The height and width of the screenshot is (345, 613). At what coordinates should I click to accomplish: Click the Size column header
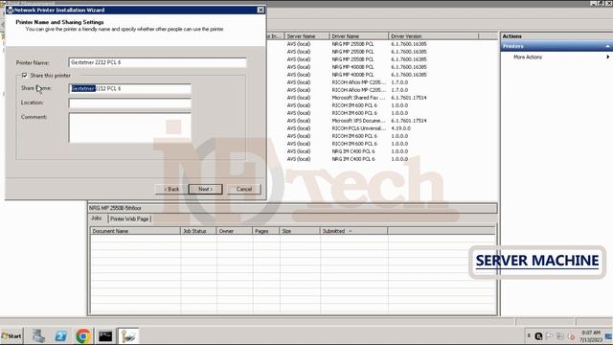pos(300,231)
